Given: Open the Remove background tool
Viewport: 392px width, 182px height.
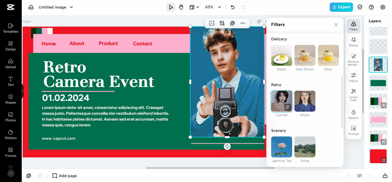Looking at the screenshot, I should (x=353, y=60).
